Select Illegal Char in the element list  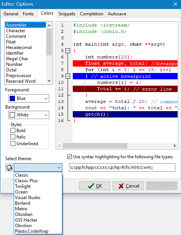pyautogui.click(x=25, y=59)
